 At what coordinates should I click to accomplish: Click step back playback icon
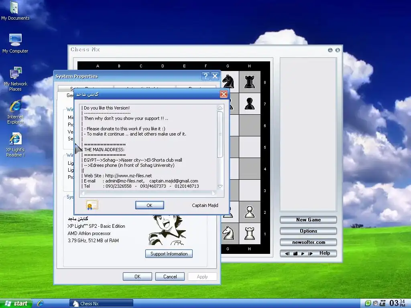[287, 253]
